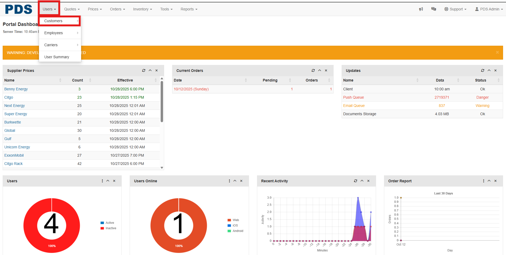
Task: Refresh the Supplier Prices panel
Action: click(x=144, y=71)
